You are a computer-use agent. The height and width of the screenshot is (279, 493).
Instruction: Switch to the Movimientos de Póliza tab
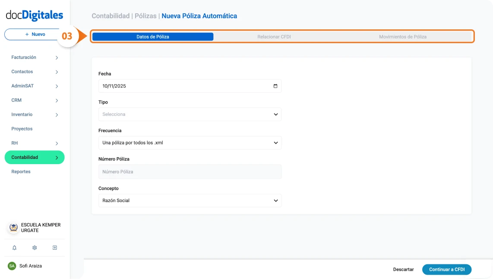(x=402, y=37)
